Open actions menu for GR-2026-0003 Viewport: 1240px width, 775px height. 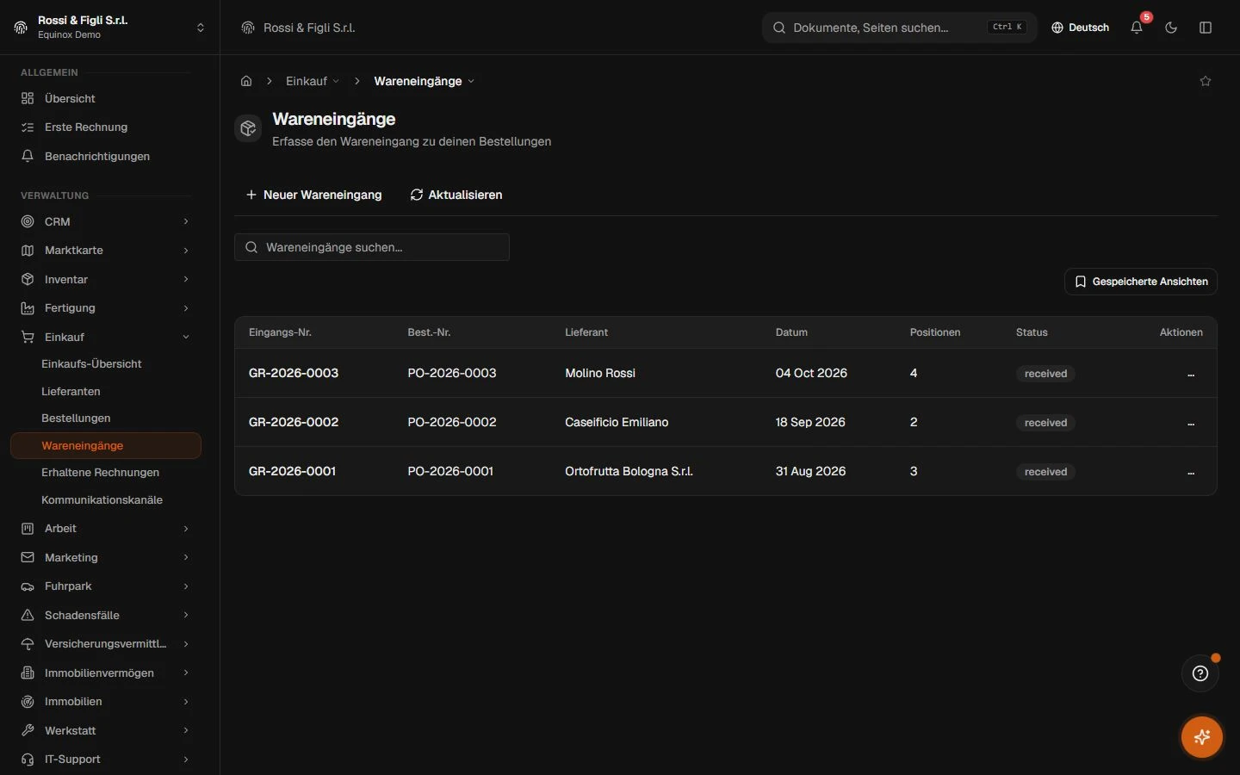pos(1191,374)
